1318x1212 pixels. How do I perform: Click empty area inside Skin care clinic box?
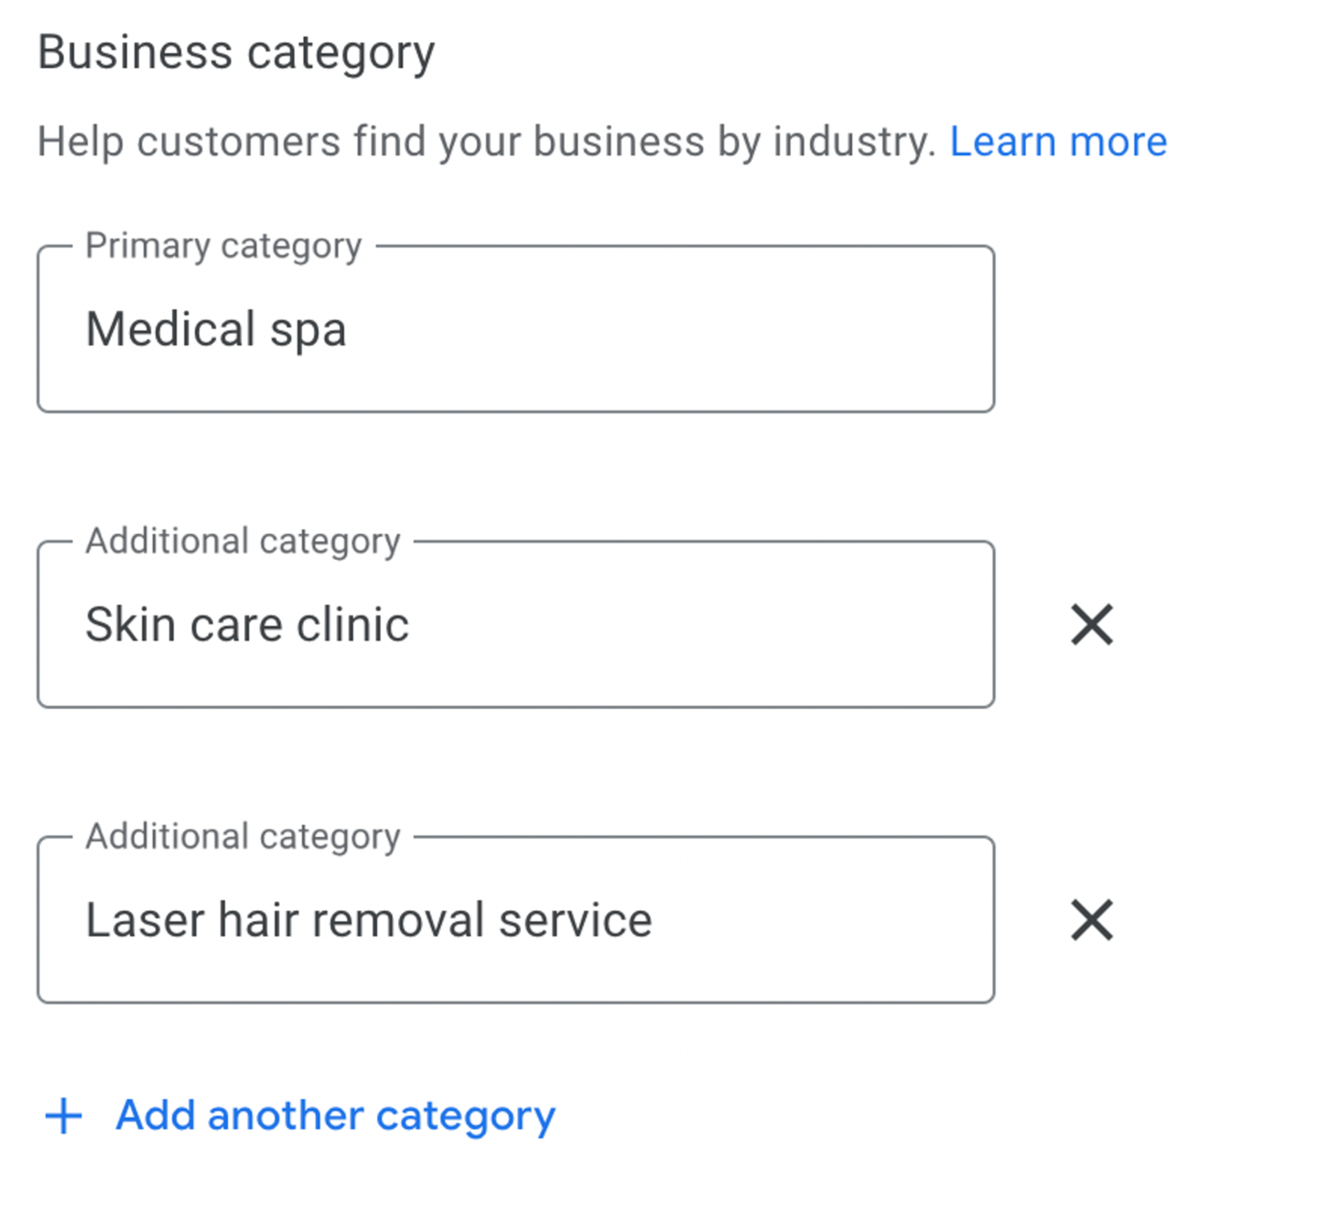point(700,625)
